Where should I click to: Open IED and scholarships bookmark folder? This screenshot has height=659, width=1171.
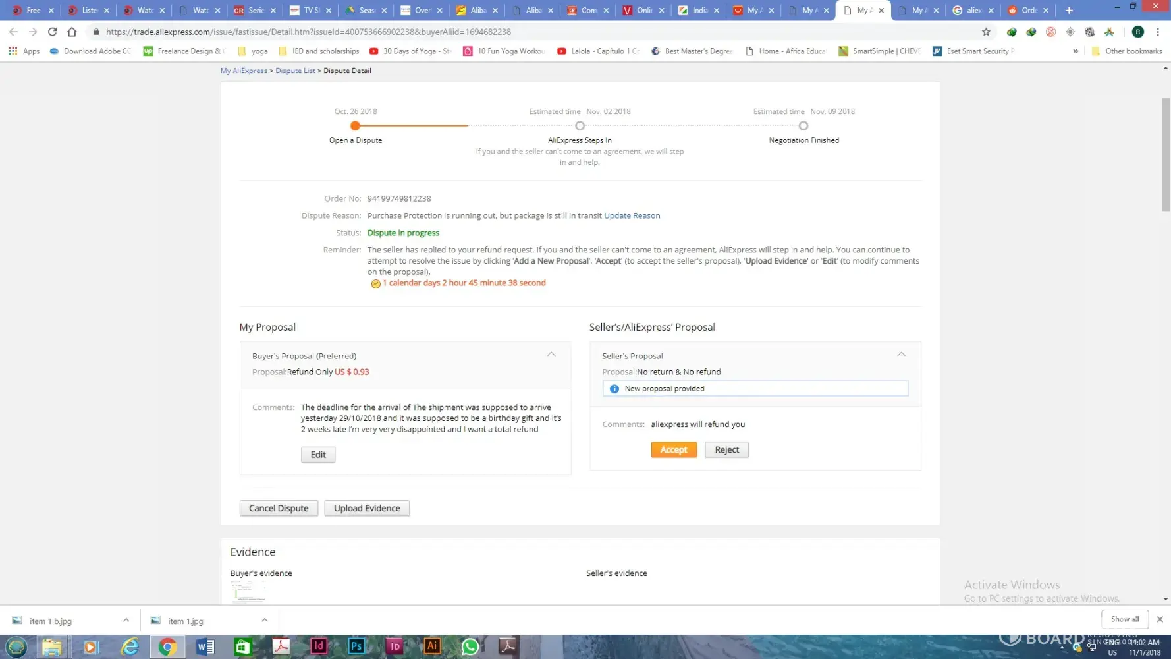tap(319, 51)
